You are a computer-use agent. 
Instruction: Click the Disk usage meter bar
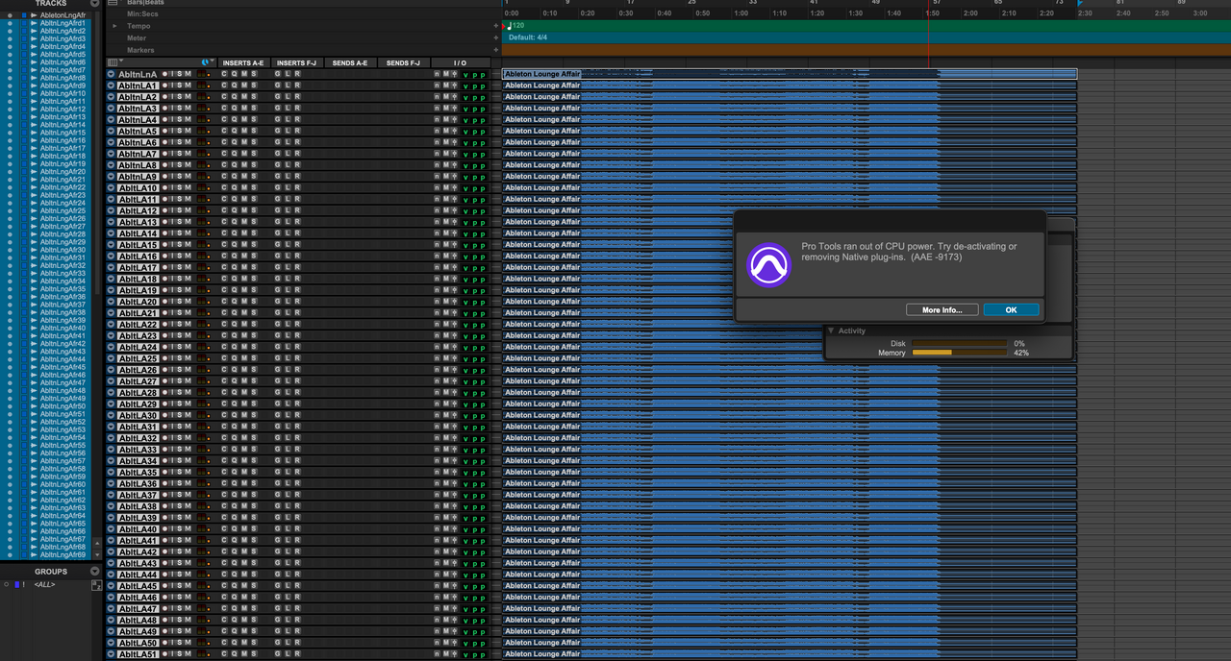tap(959, 343)
